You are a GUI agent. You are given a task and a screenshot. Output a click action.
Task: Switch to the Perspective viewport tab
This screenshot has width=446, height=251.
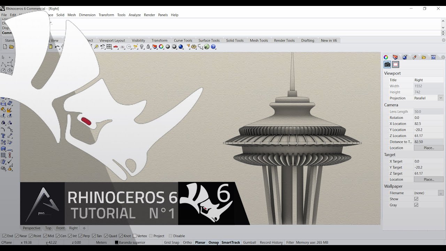click(32, 228)
